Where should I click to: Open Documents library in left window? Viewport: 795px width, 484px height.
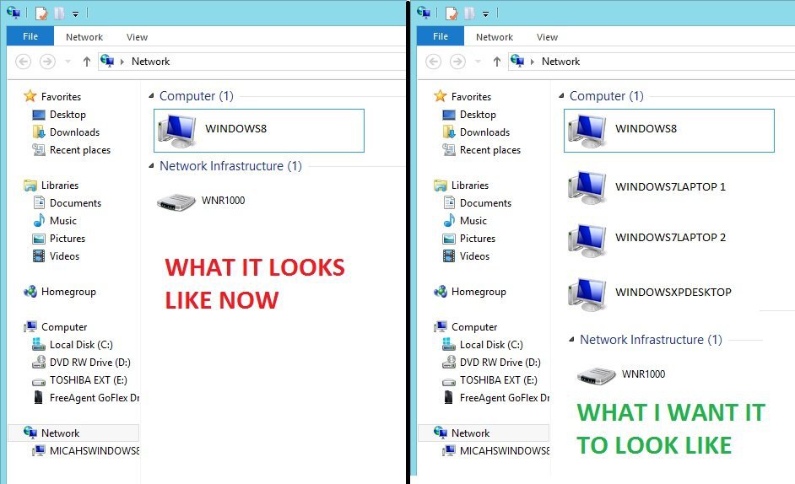pos(67,203)
